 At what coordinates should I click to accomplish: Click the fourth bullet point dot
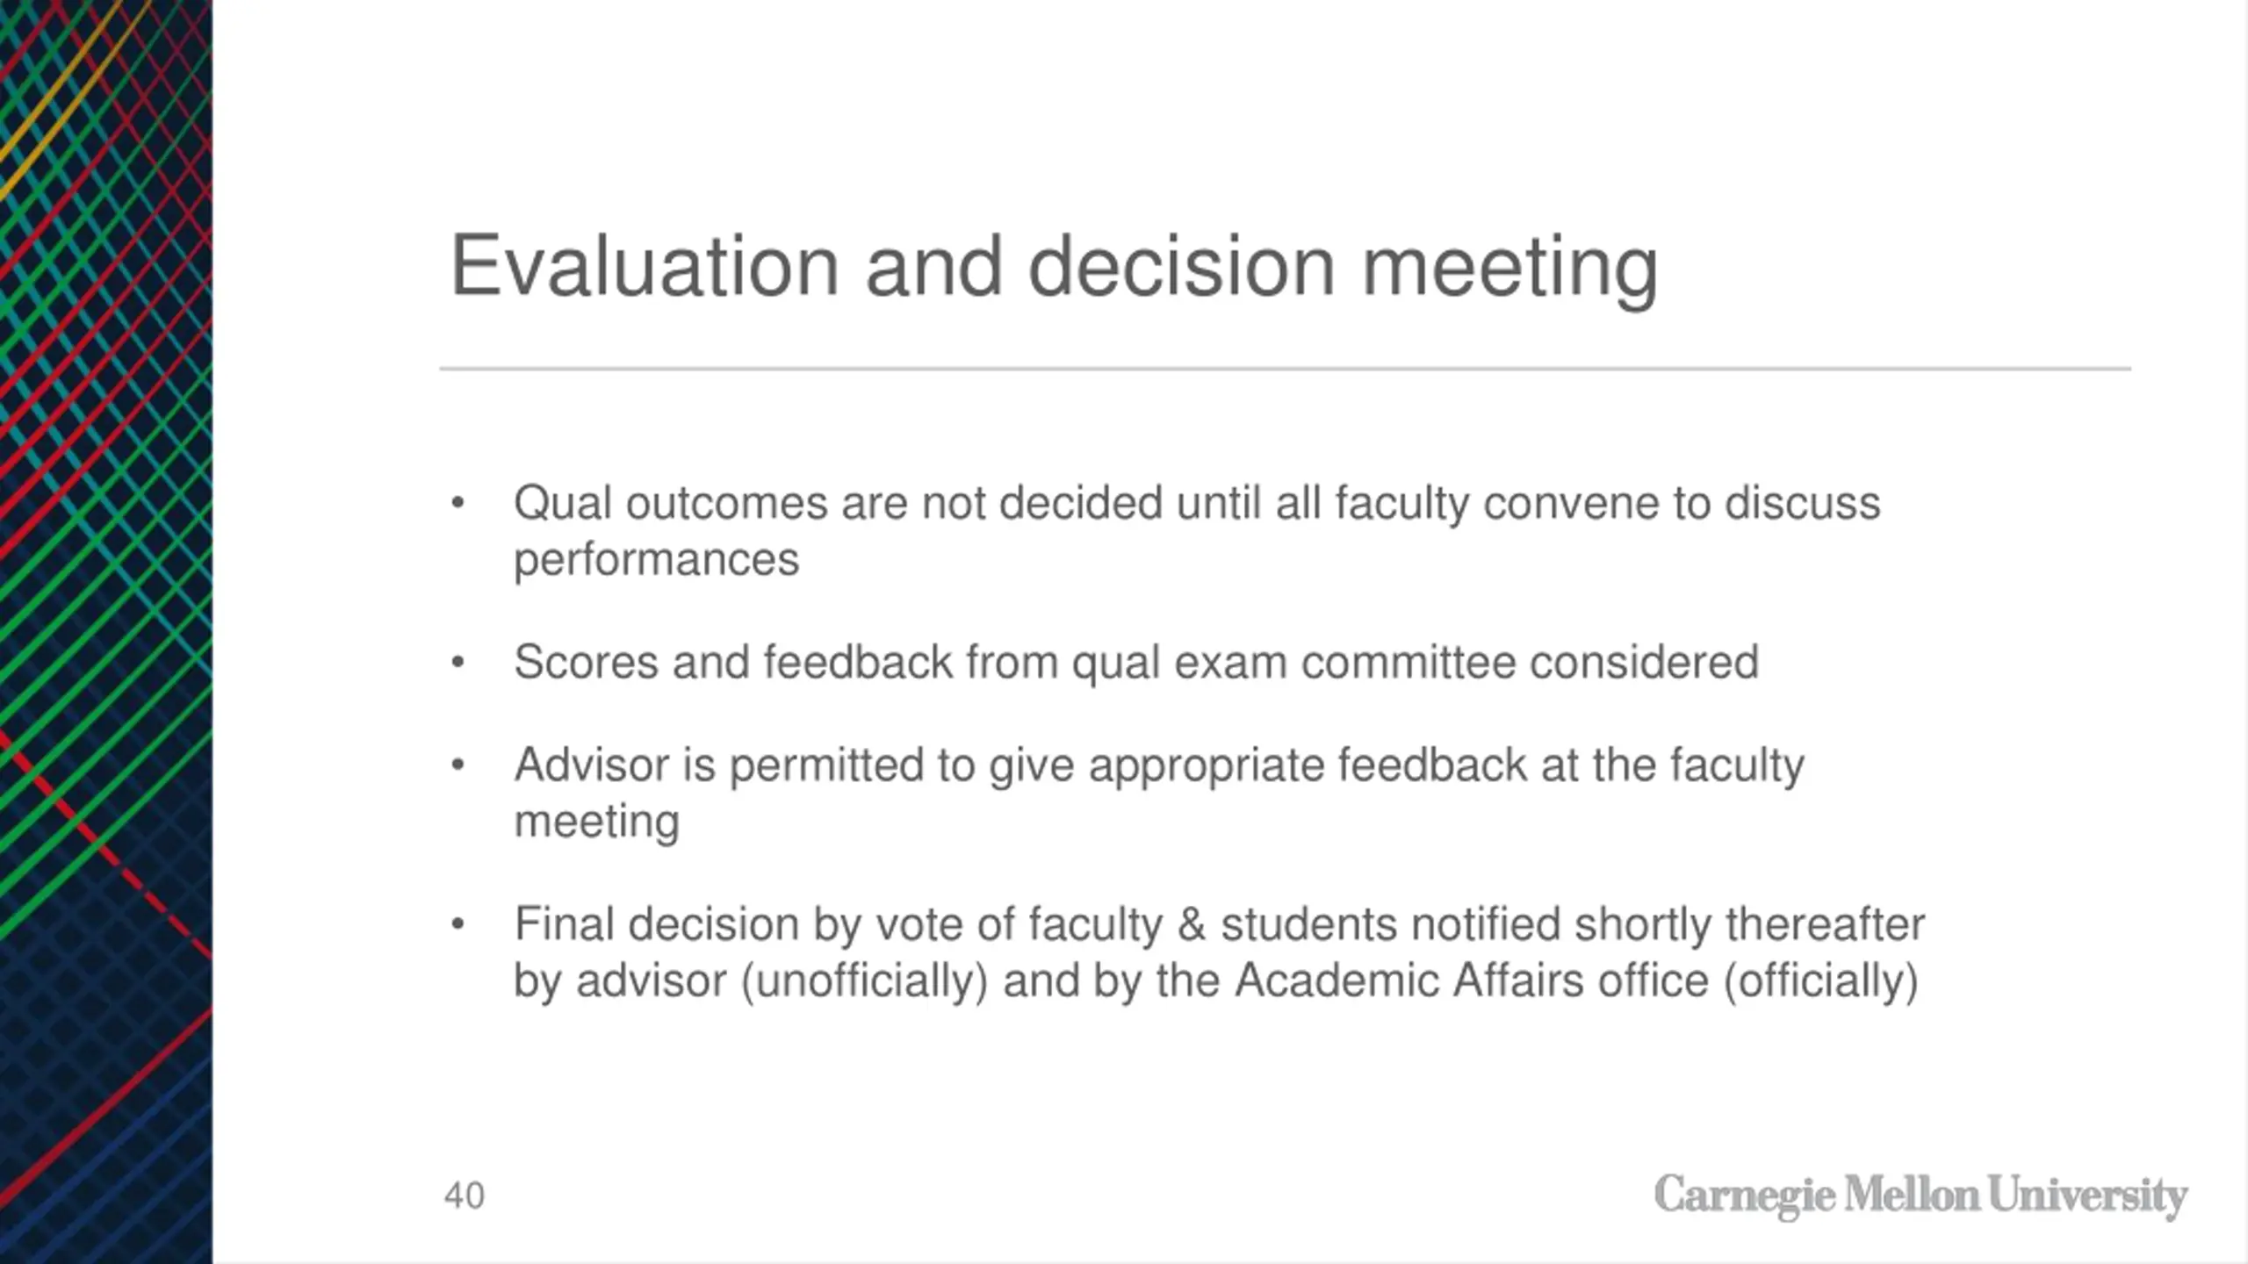[x=457, y=924]
